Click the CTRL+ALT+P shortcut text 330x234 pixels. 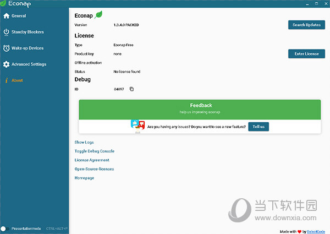click(x=57, y=228)
